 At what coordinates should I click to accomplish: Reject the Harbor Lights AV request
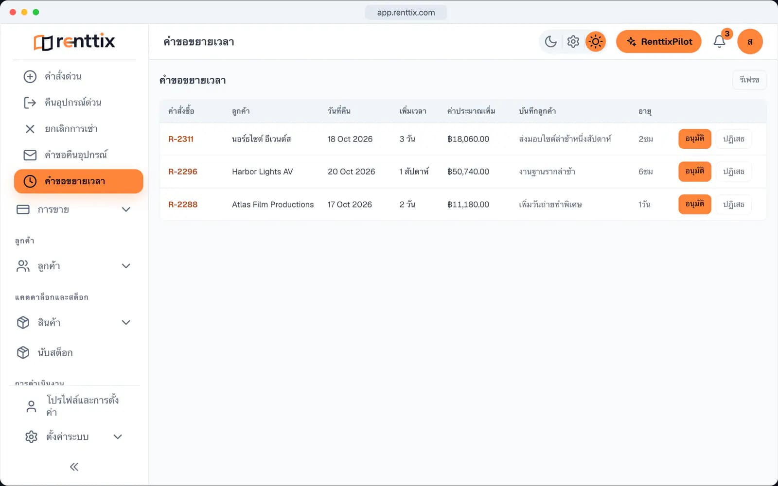pyautogui.click(x=734, y=172)
